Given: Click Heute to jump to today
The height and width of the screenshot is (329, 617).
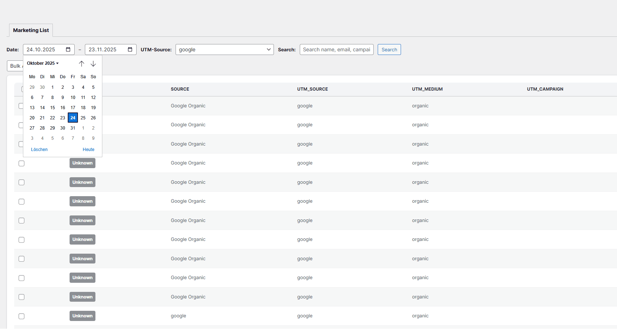Looking at the screenshot, I should 89,149.
